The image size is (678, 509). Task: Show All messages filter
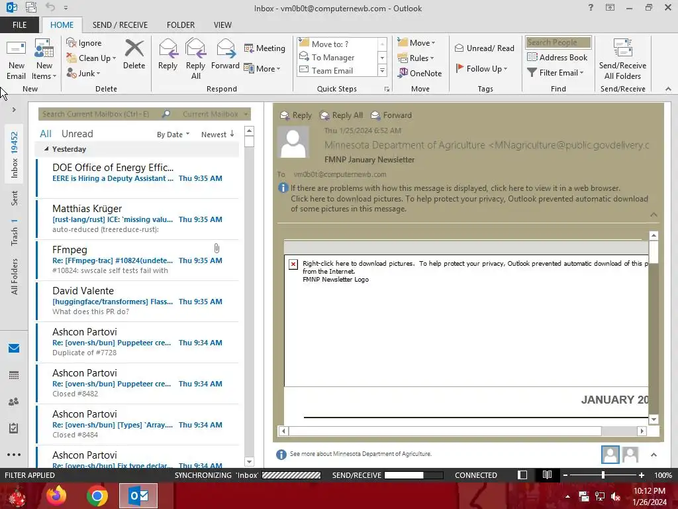[46, 134]
